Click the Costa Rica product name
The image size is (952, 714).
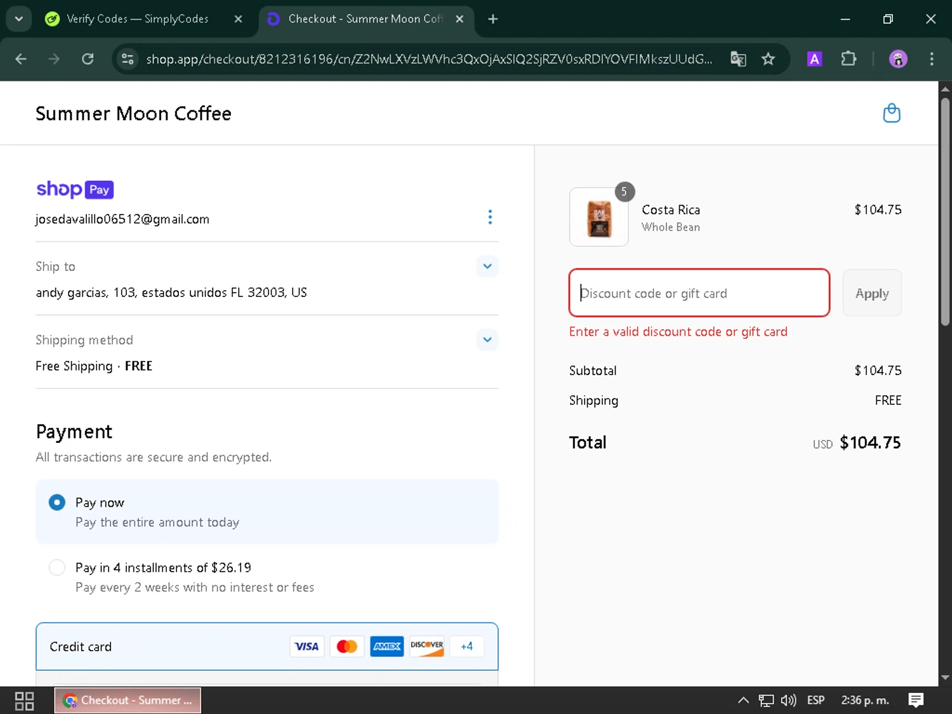pyautogui.click(x=671, y=210)
